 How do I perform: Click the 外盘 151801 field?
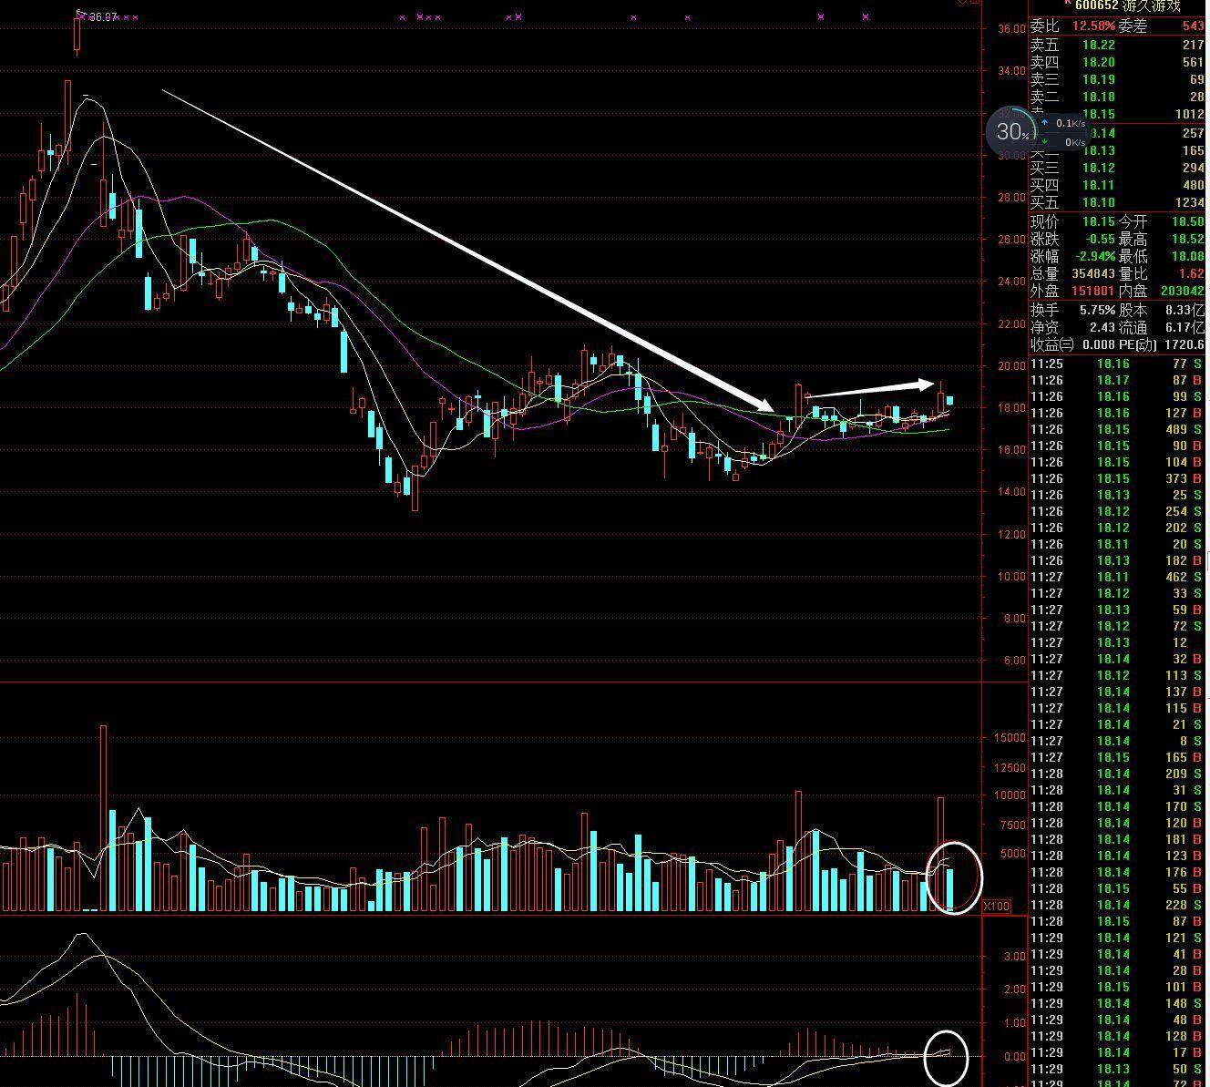pos(1072,291)
